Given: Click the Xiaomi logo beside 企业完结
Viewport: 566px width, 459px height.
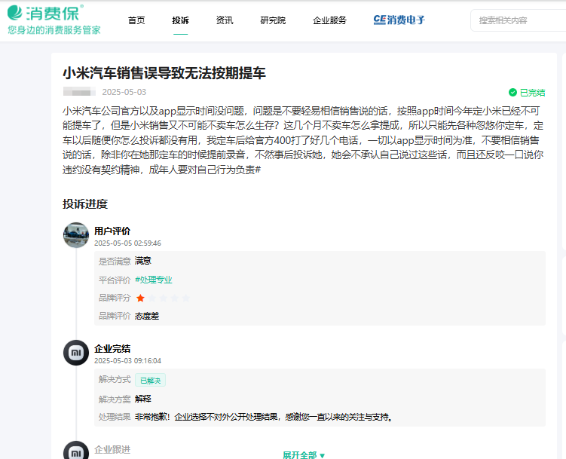Looking at the screenshot, I should 76,353.
